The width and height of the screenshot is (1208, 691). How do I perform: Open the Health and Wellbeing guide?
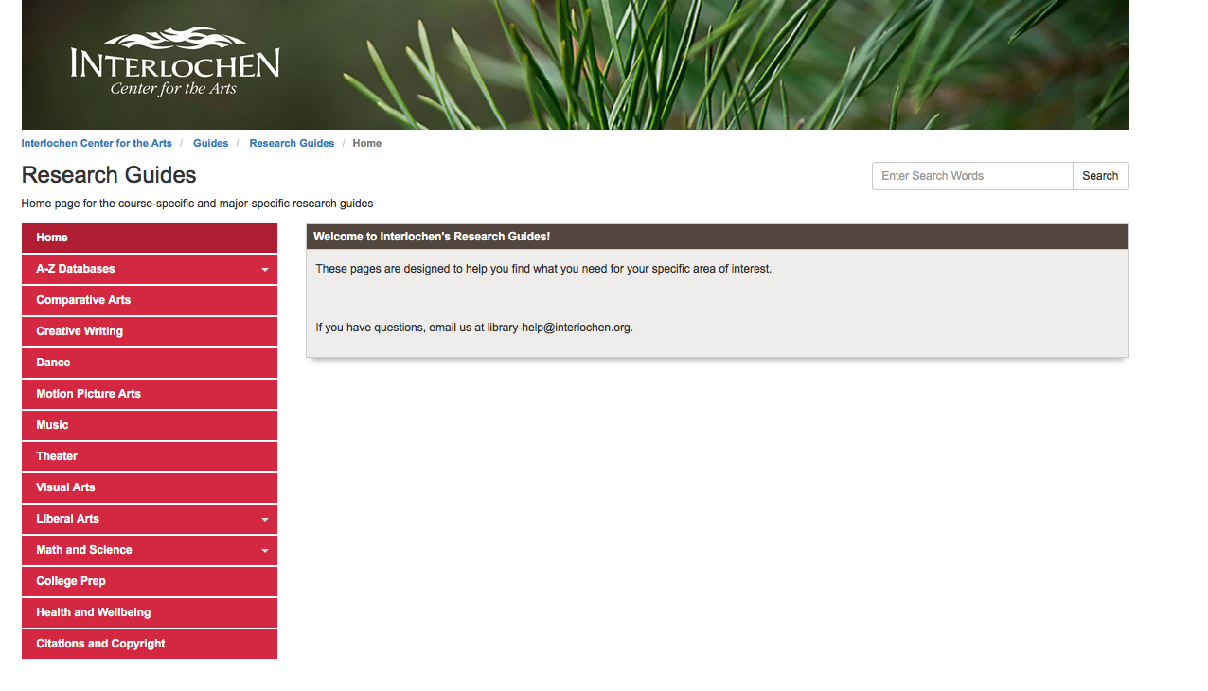150,612
